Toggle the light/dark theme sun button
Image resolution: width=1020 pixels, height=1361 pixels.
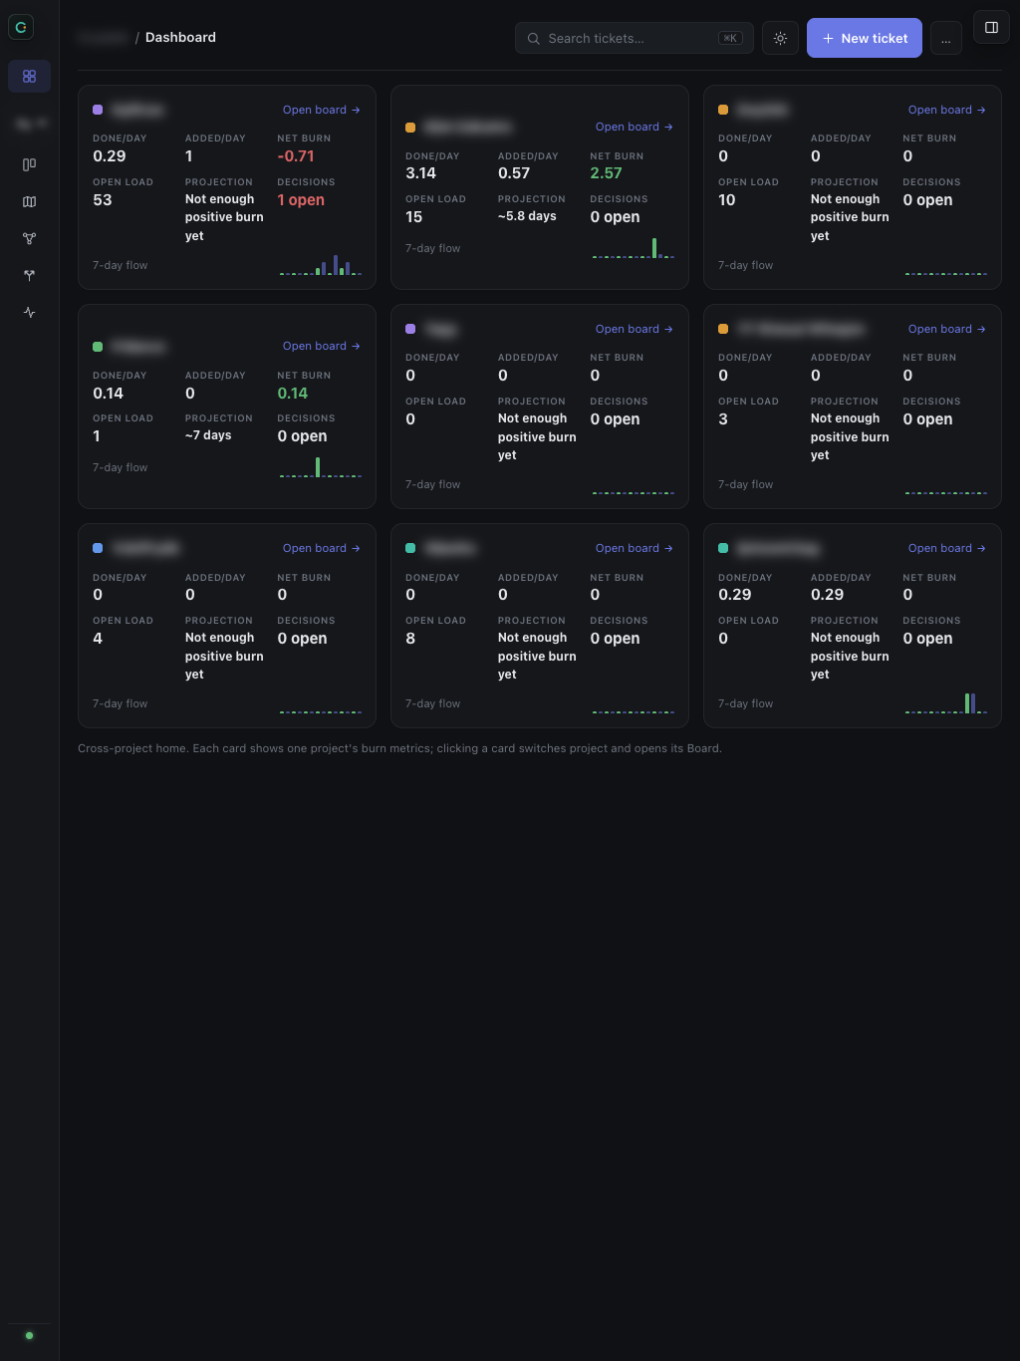click(x=781, y=39)
